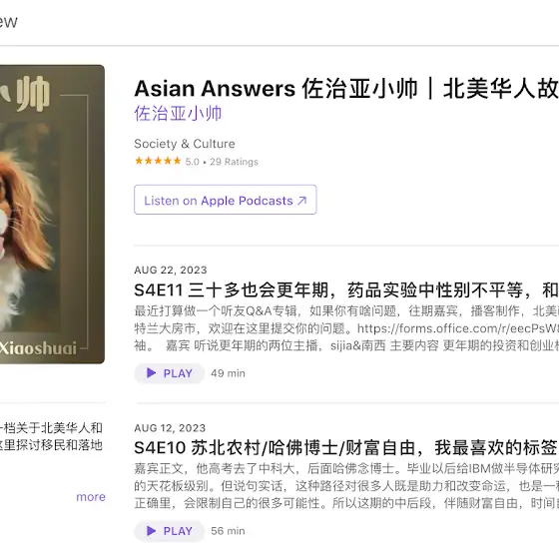This screenshot has height=559, width=559.
Task: Click the play triangle icon for S4E10
Action: tap(151, 531)
